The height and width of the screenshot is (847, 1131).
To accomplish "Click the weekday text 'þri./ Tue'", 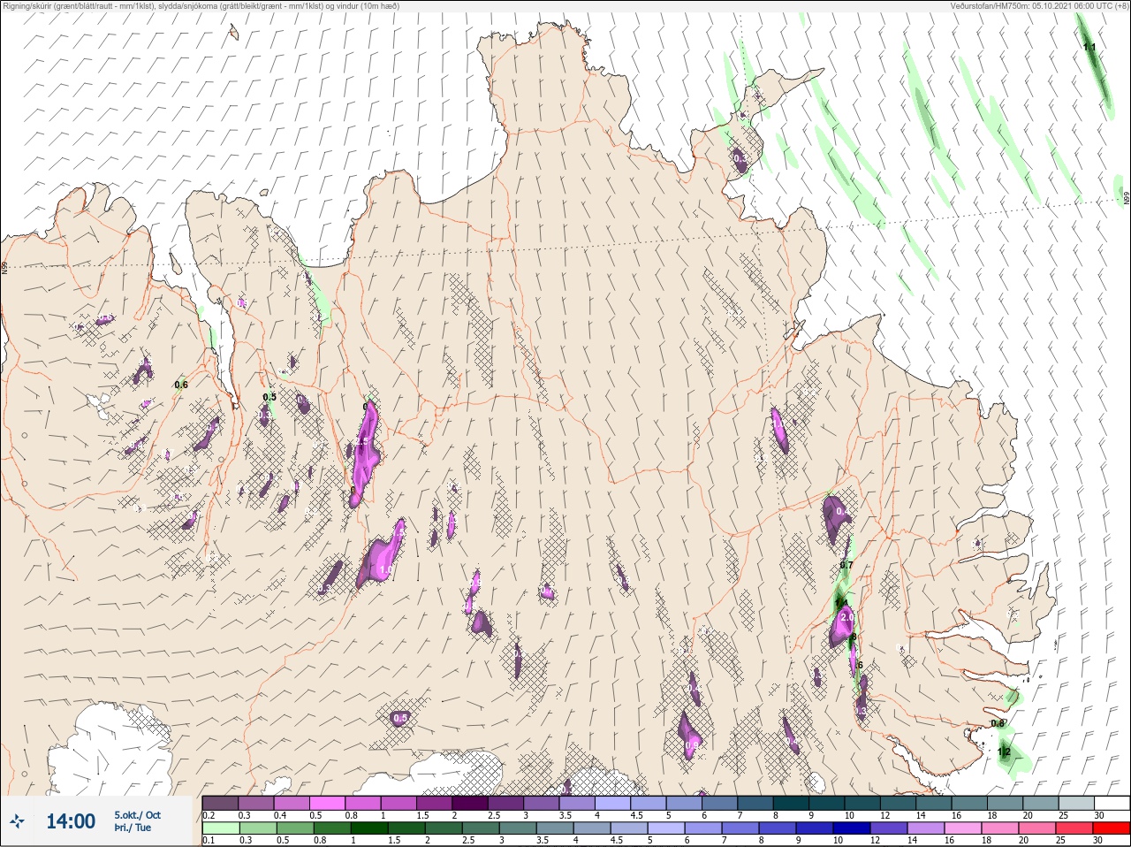I will click(x=133, y=828).
